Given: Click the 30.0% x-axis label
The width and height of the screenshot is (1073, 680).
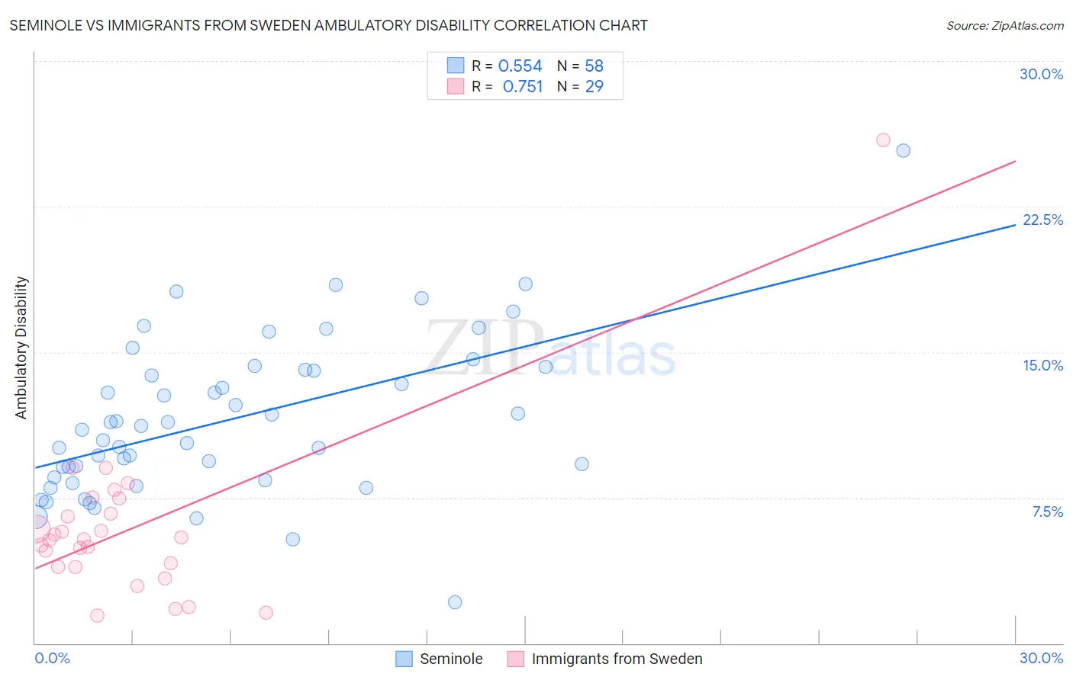Looking at the screenshot, I should pos(1041,658).
